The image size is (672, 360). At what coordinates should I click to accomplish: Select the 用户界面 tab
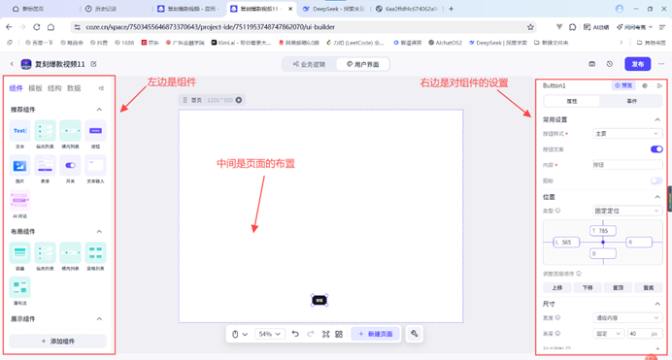[362, 64]
